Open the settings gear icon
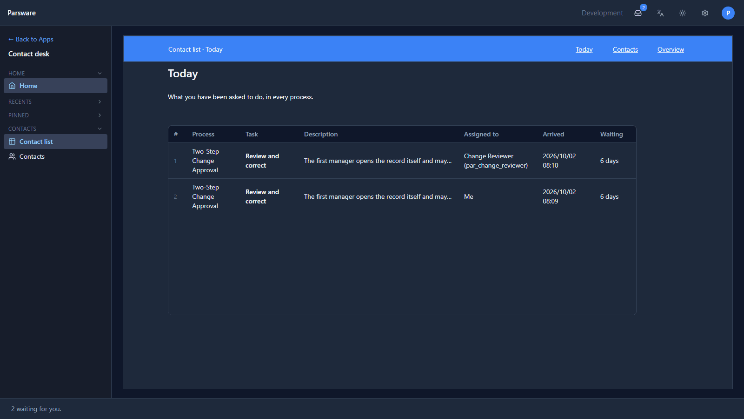The width and height of the screenshot is (744, 419). click(x=705, y=13)
